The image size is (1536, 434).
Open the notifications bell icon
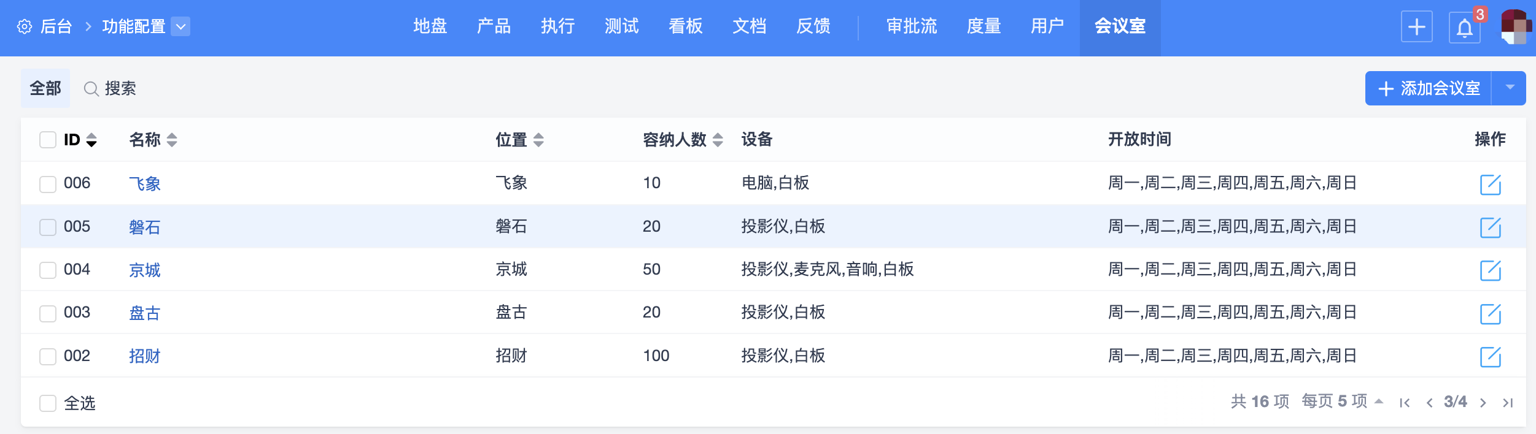tap(1465, 28)
